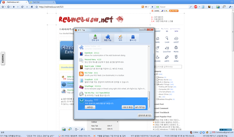
Task: Click the WRITE pencil icon in sidebar
Action: tap(167, 59)
